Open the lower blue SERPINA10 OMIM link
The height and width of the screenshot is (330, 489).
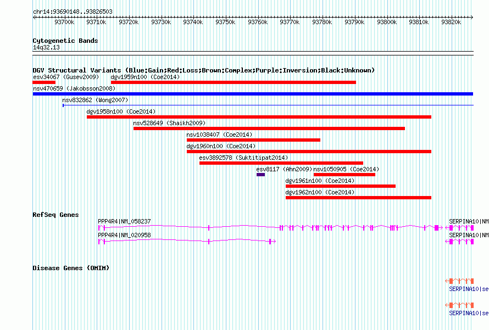469,313
